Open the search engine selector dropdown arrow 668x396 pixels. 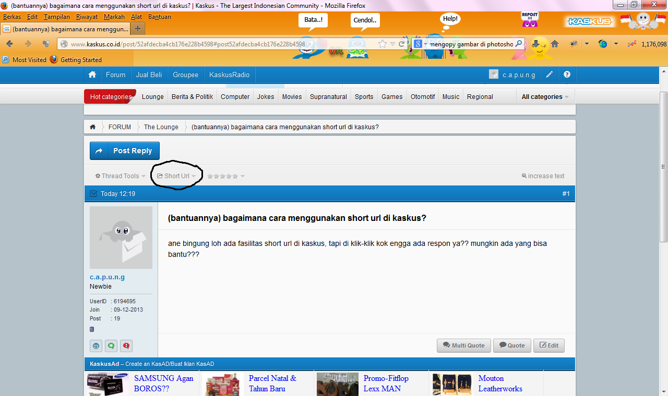tap(425, 44)
